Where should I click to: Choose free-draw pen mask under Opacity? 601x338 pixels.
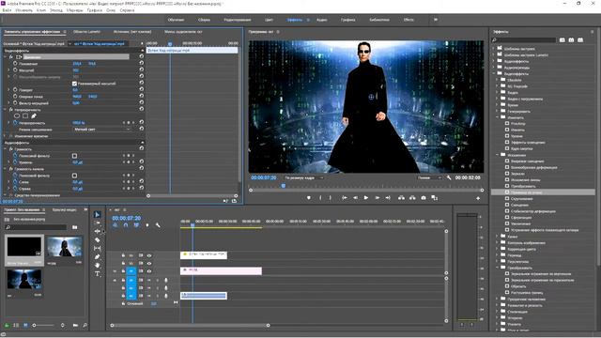[34, 115]
